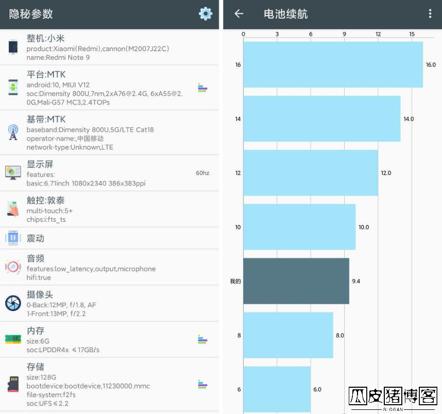Tap the 16.0 battery bar
The image size is (442, 414).
pyautogui.click(x=333, y=64)
